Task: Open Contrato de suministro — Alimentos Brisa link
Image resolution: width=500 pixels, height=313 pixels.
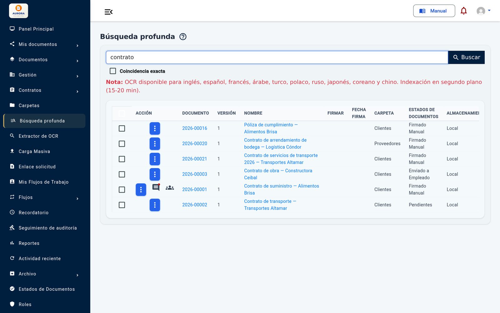Action: click(282, 189)
